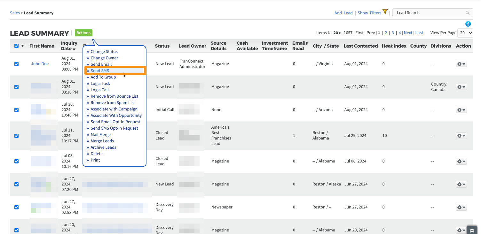This screenshot has width=481, height=234.
Task: Select Merge Leads menu entry
Action: 102,141
